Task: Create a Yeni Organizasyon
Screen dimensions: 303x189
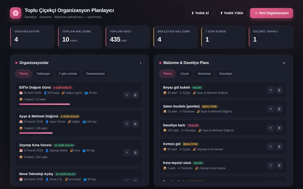Action: 271,13
